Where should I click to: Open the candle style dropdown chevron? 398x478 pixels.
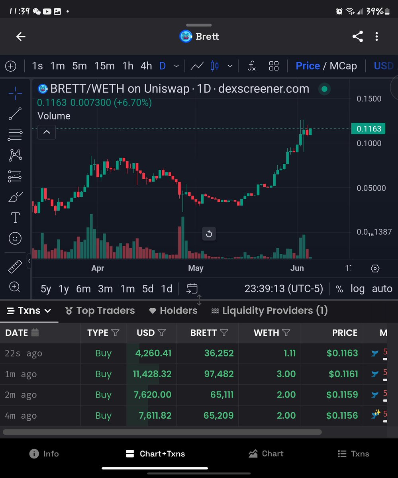tap(230, 66)
